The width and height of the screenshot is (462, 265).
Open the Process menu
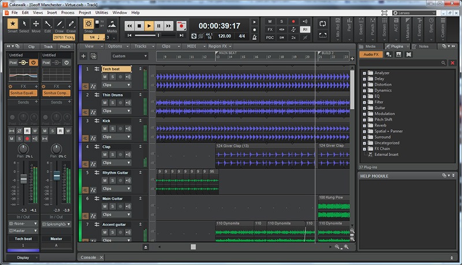click(68, 13)
